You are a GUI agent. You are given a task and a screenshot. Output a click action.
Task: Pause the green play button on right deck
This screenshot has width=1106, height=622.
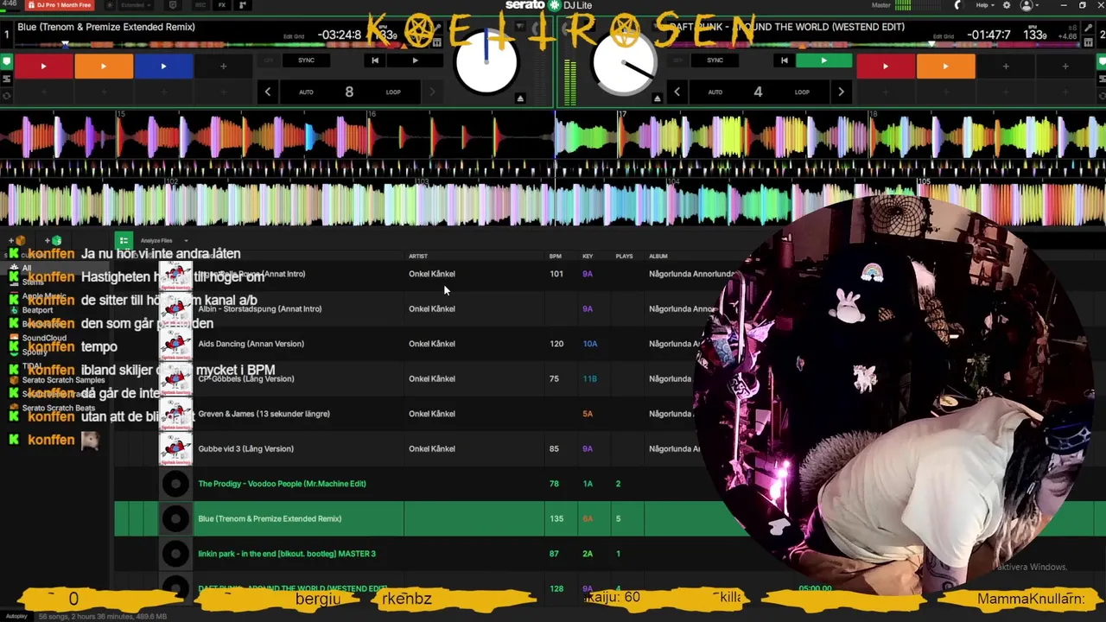823,60
